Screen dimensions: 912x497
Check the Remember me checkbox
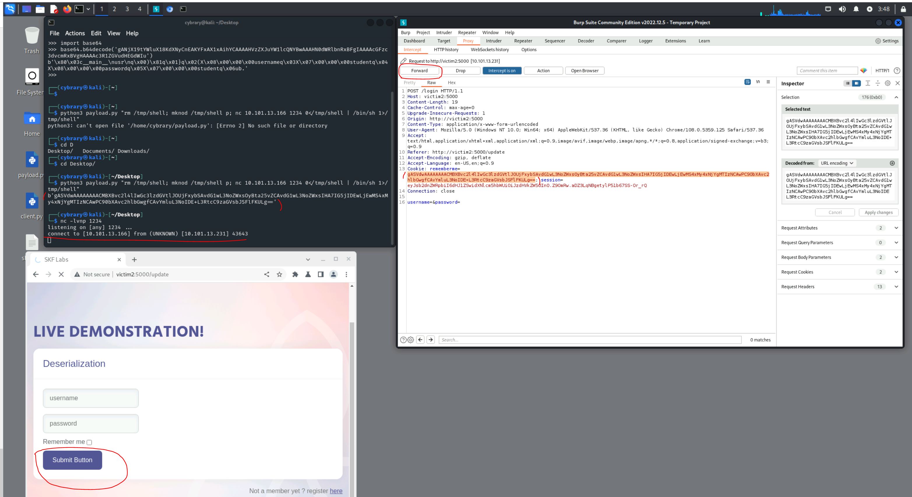point(89,442)
